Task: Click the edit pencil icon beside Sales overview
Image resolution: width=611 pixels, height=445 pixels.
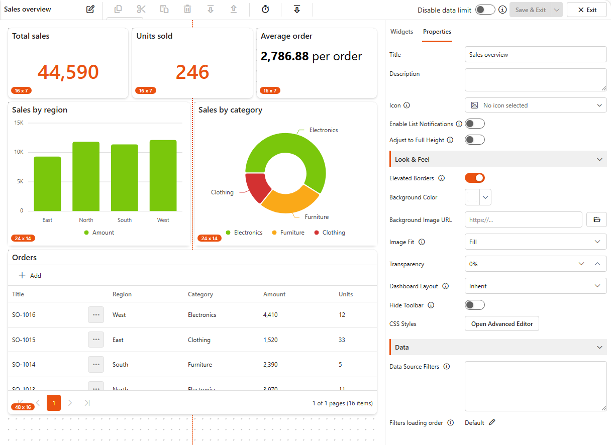Action: pos(90,9)
